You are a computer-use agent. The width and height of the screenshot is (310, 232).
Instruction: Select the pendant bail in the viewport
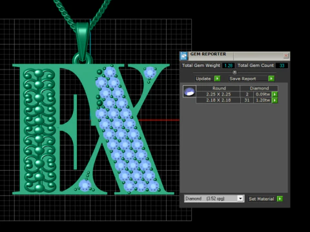tap(83, 42)
